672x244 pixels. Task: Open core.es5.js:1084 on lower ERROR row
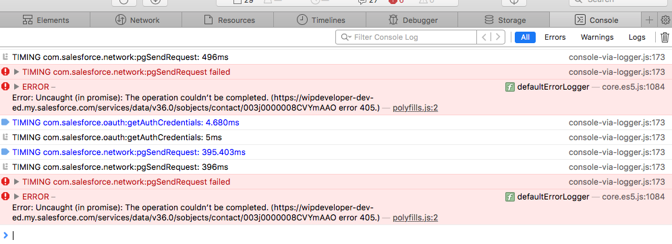click(x=634, y=197)
